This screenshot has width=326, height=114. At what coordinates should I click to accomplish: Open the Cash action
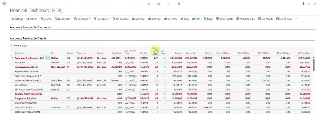196,19
